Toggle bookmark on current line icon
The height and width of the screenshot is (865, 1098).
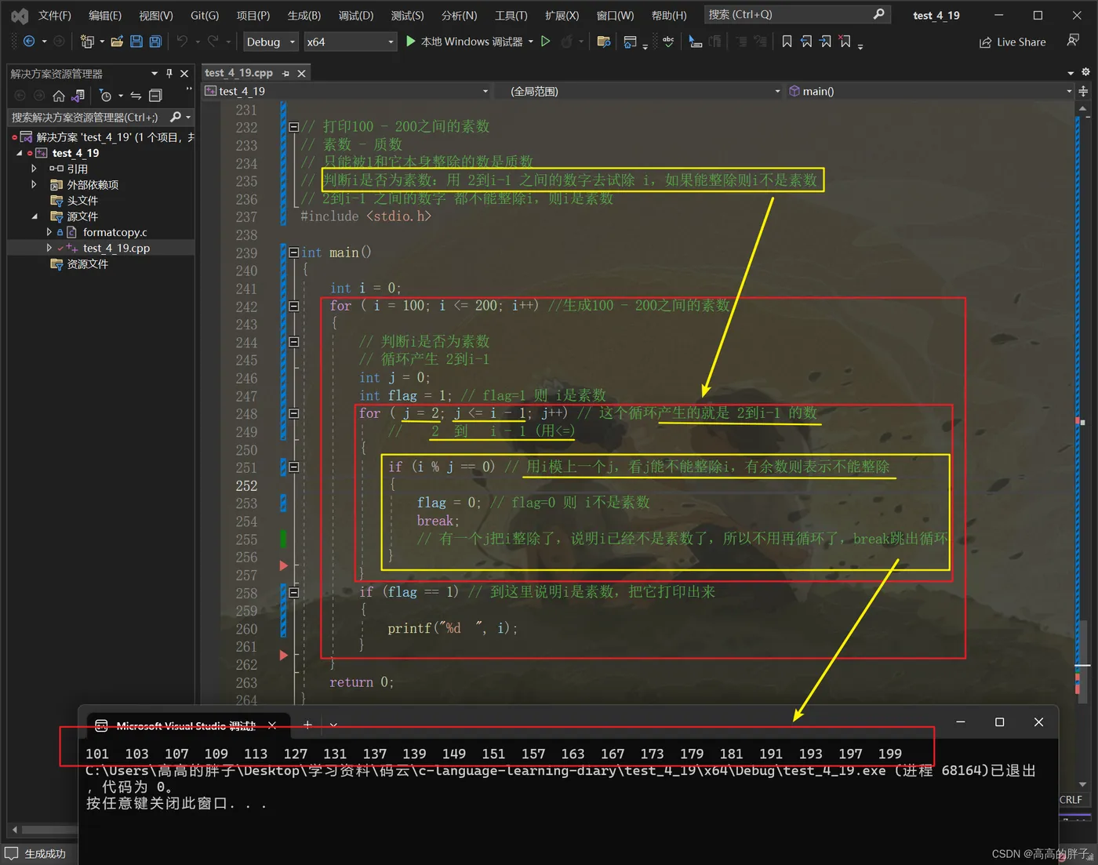pos(787,42)
